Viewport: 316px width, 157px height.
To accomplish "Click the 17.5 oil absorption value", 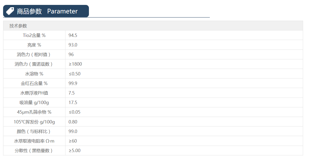I will tap(73, 103).
